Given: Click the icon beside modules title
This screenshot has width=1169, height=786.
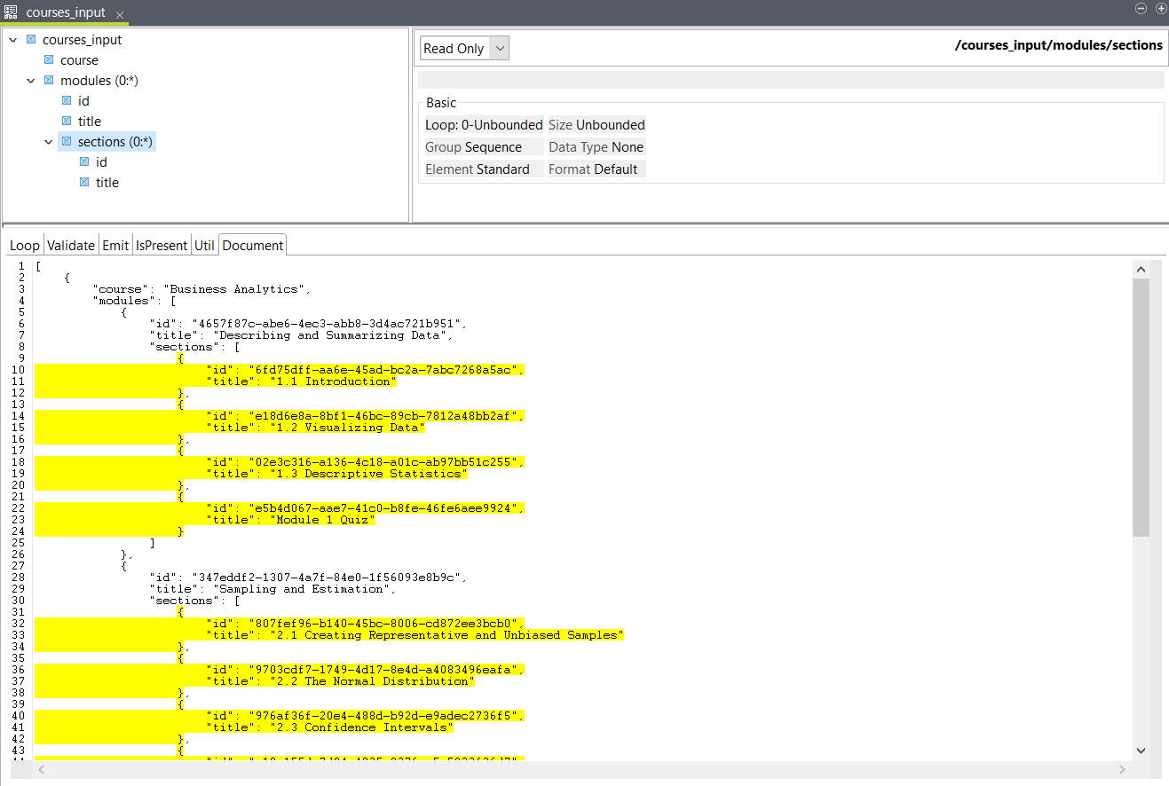Looking at the screenshot, I should pyautogui.click(x=67, y=122).
